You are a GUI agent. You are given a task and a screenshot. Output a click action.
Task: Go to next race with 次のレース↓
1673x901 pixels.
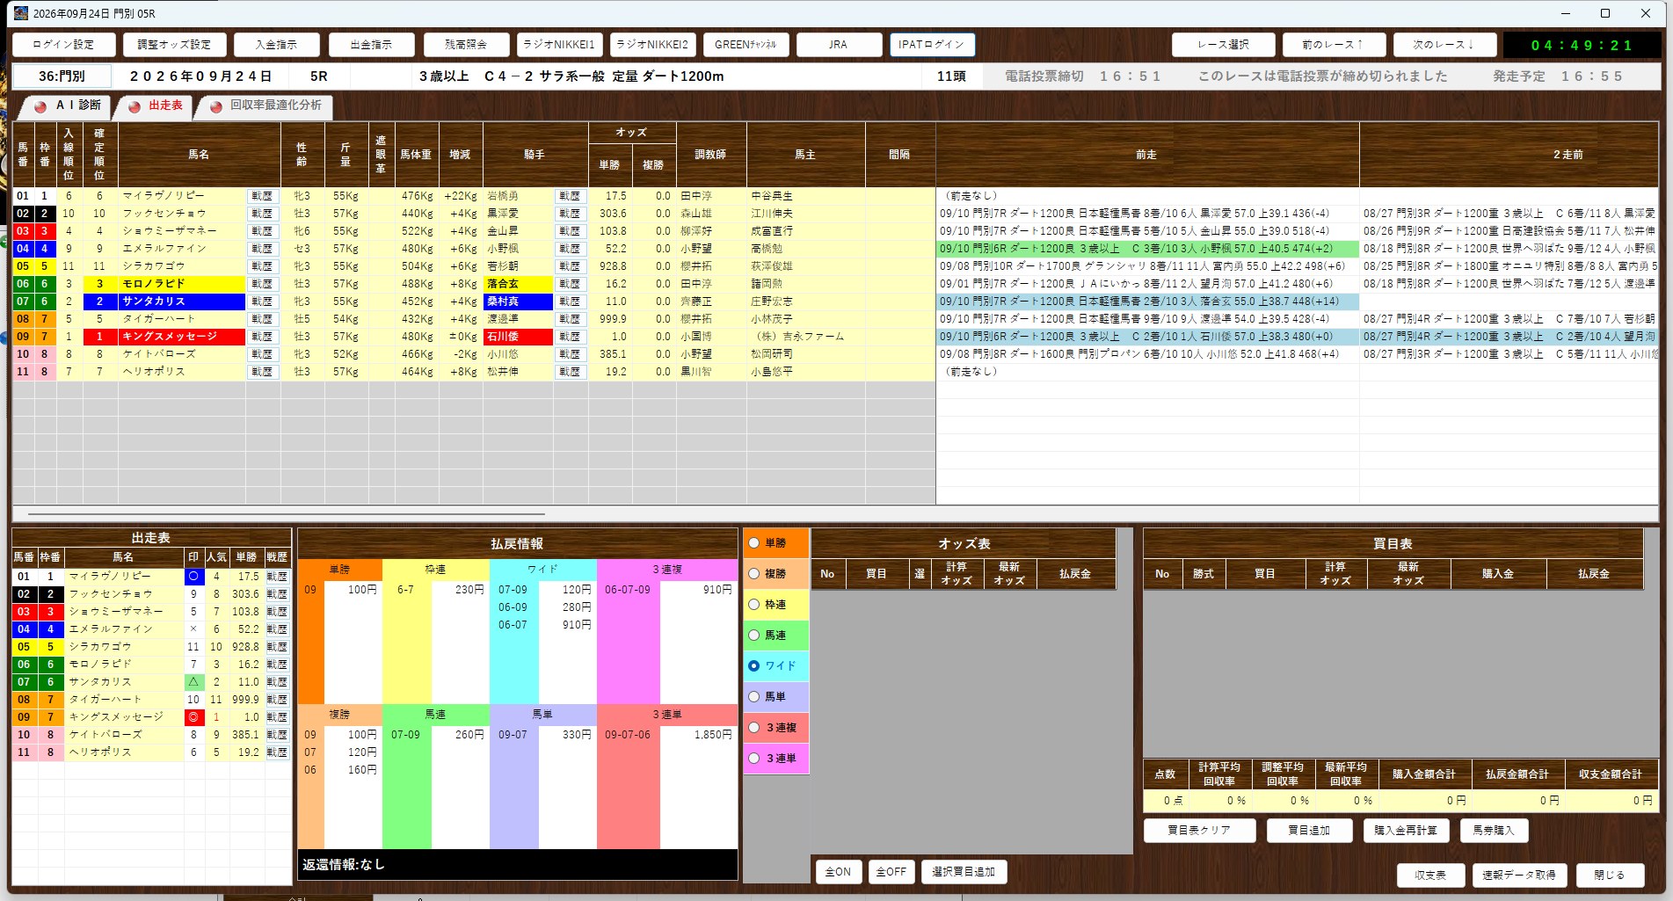tap(1443, 45)
